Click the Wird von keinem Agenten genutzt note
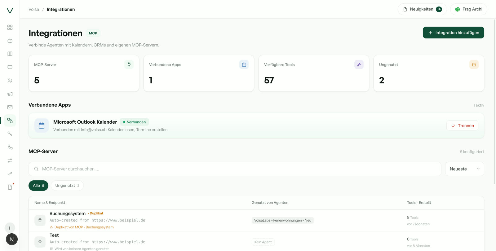 tap(79, 249)
